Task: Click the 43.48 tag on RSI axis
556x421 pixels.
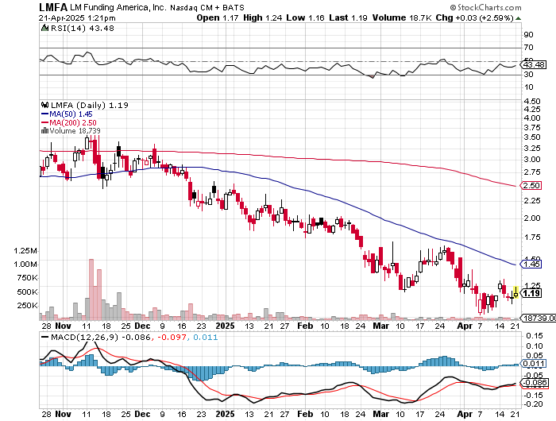Action: click(x=533, y=64)
